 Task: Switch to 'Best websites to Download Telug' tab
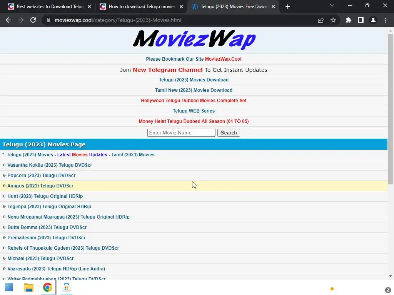[49, 7]
